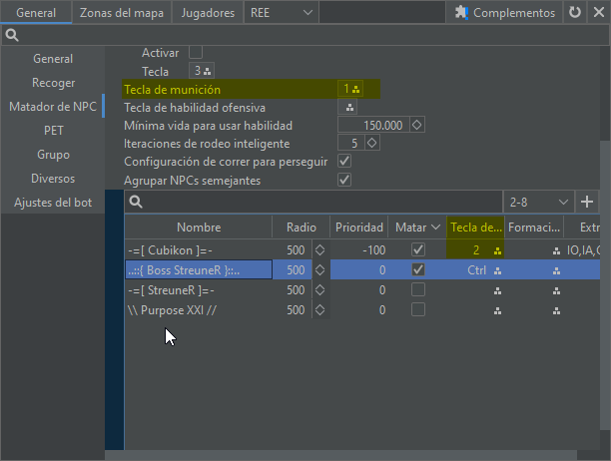Click ammo key icon in Boss StreuneR row
The height and width of the screenshot is (461, 611).
497,270
